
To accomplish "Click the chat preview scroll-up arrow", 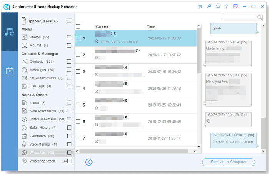I will 263,26.
